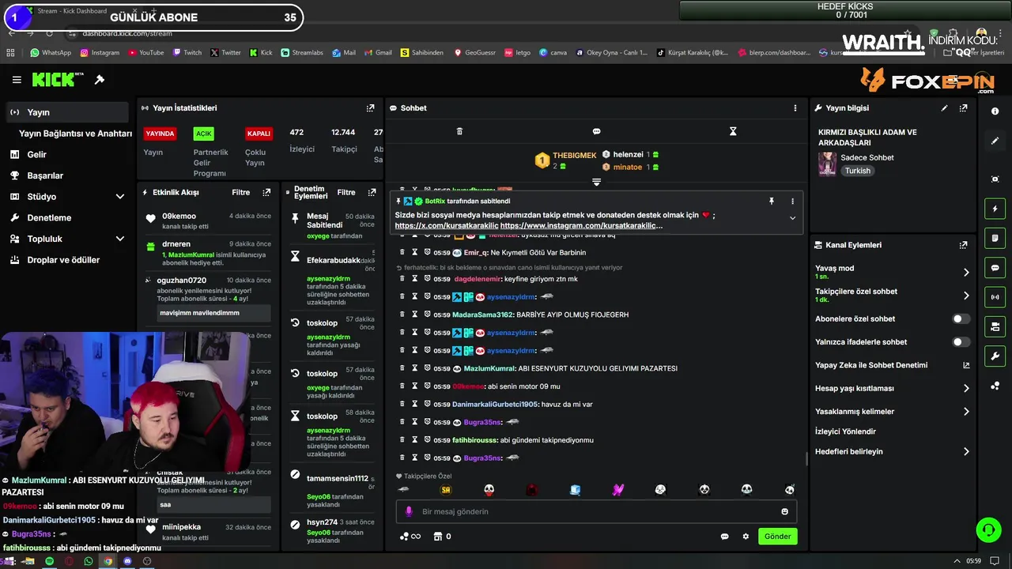Open the WhatsApp bookmark

[x=51, y=53]
